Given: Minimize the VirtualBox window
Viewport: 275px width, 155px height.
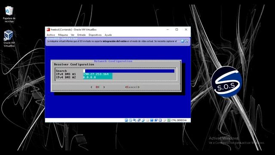Looking at the screenshot, I should (x=168, y=30).
